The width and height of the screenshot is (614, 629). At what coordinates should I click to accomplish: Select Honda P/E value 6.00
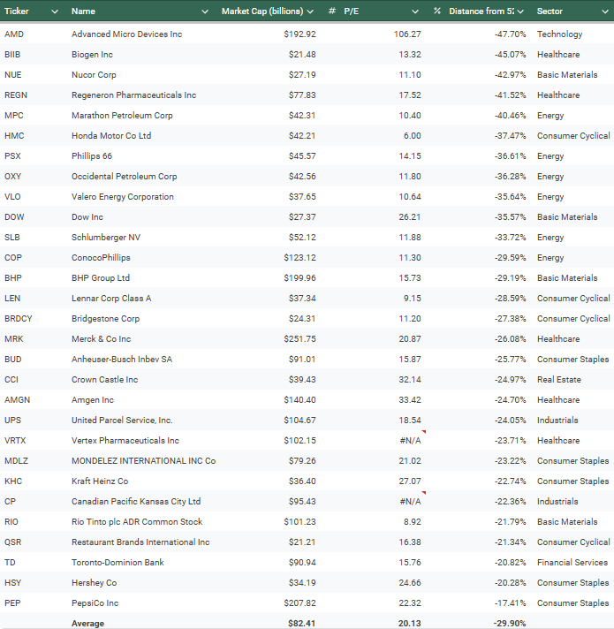pyautogui.click(x=413, y=135)
